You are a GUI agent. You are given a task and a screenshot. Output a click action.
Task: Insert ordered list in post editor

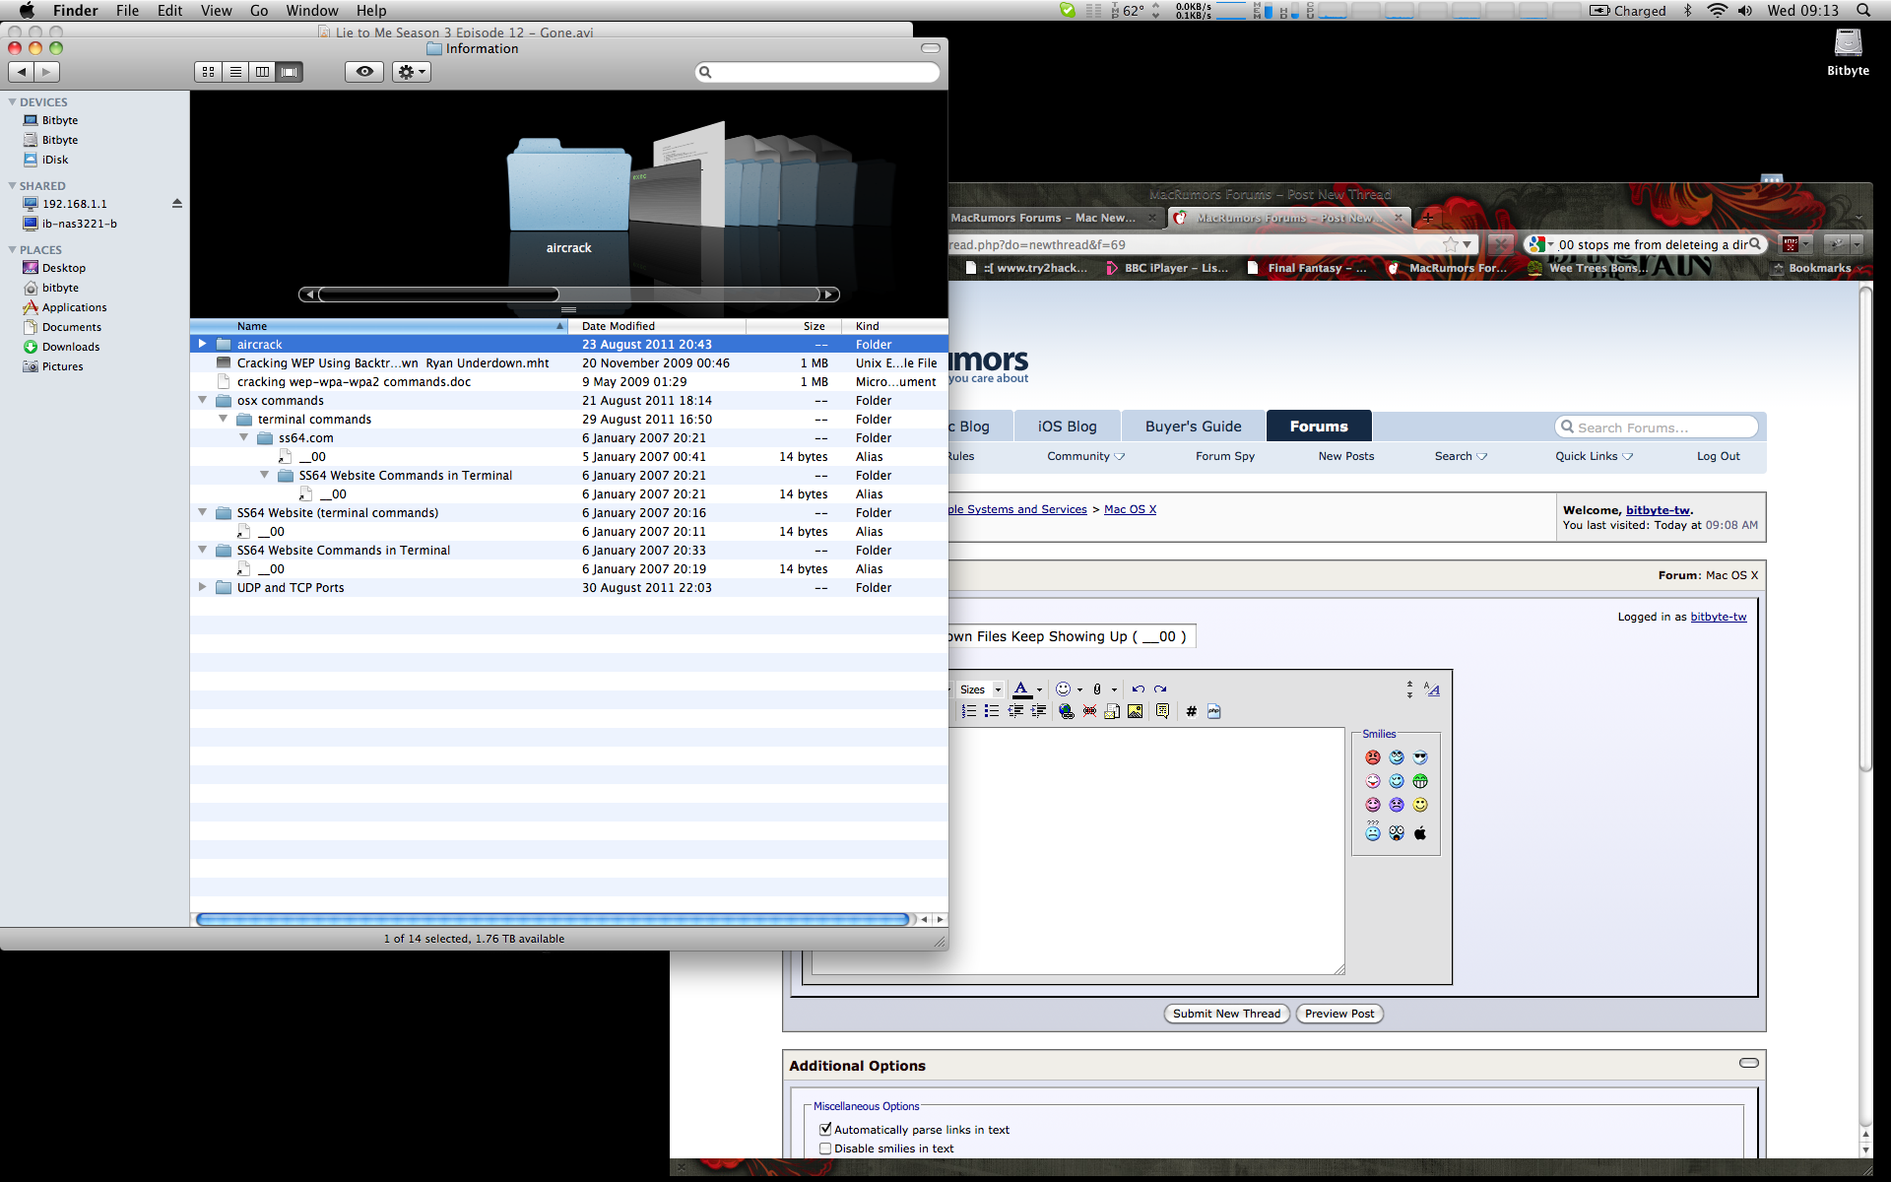969,711
